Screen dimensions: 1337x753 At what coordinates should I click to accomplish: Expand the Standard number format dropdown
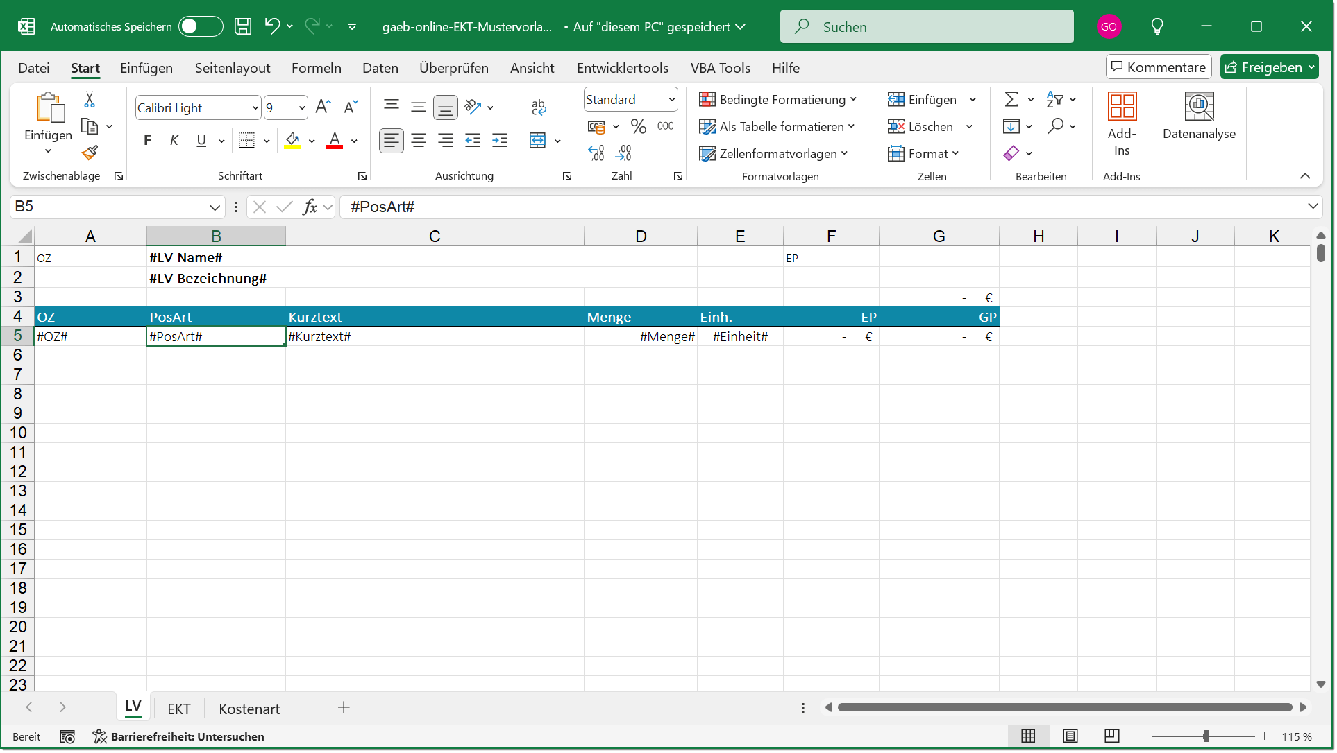(668, 99)
